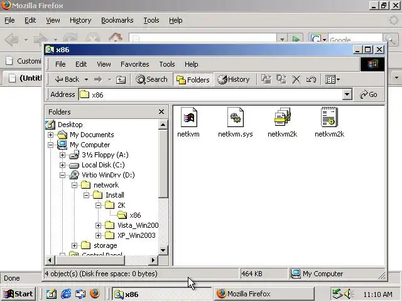Click the x86 taskbar button
This screenshot has width=402, height=302.
[162, 294]
